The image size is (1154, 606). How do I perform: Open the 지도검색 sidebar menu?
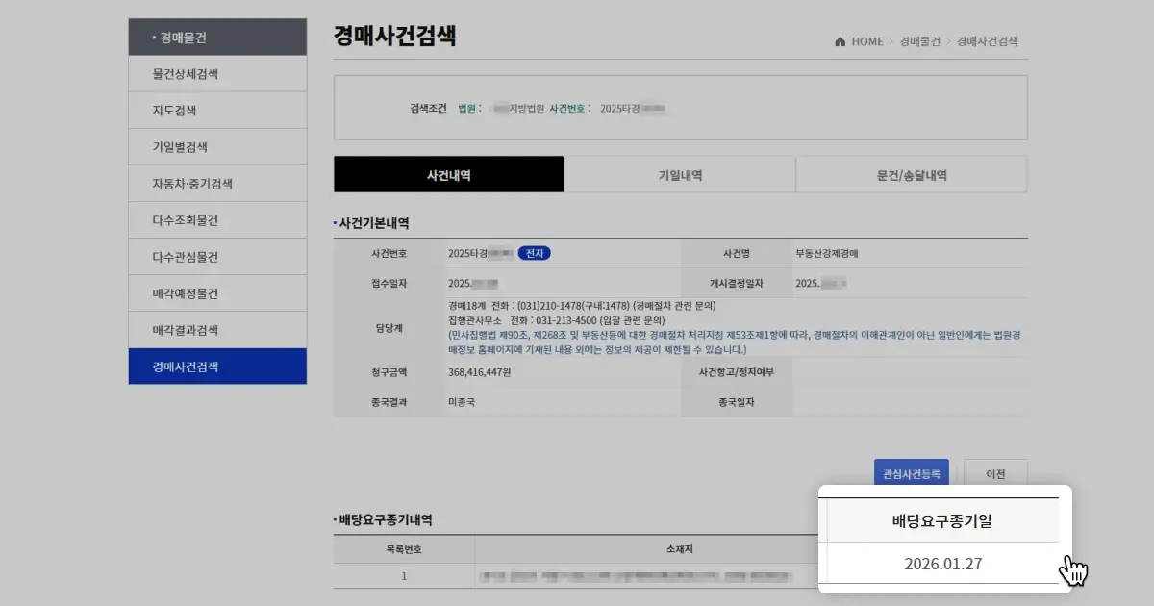[216, 110]
